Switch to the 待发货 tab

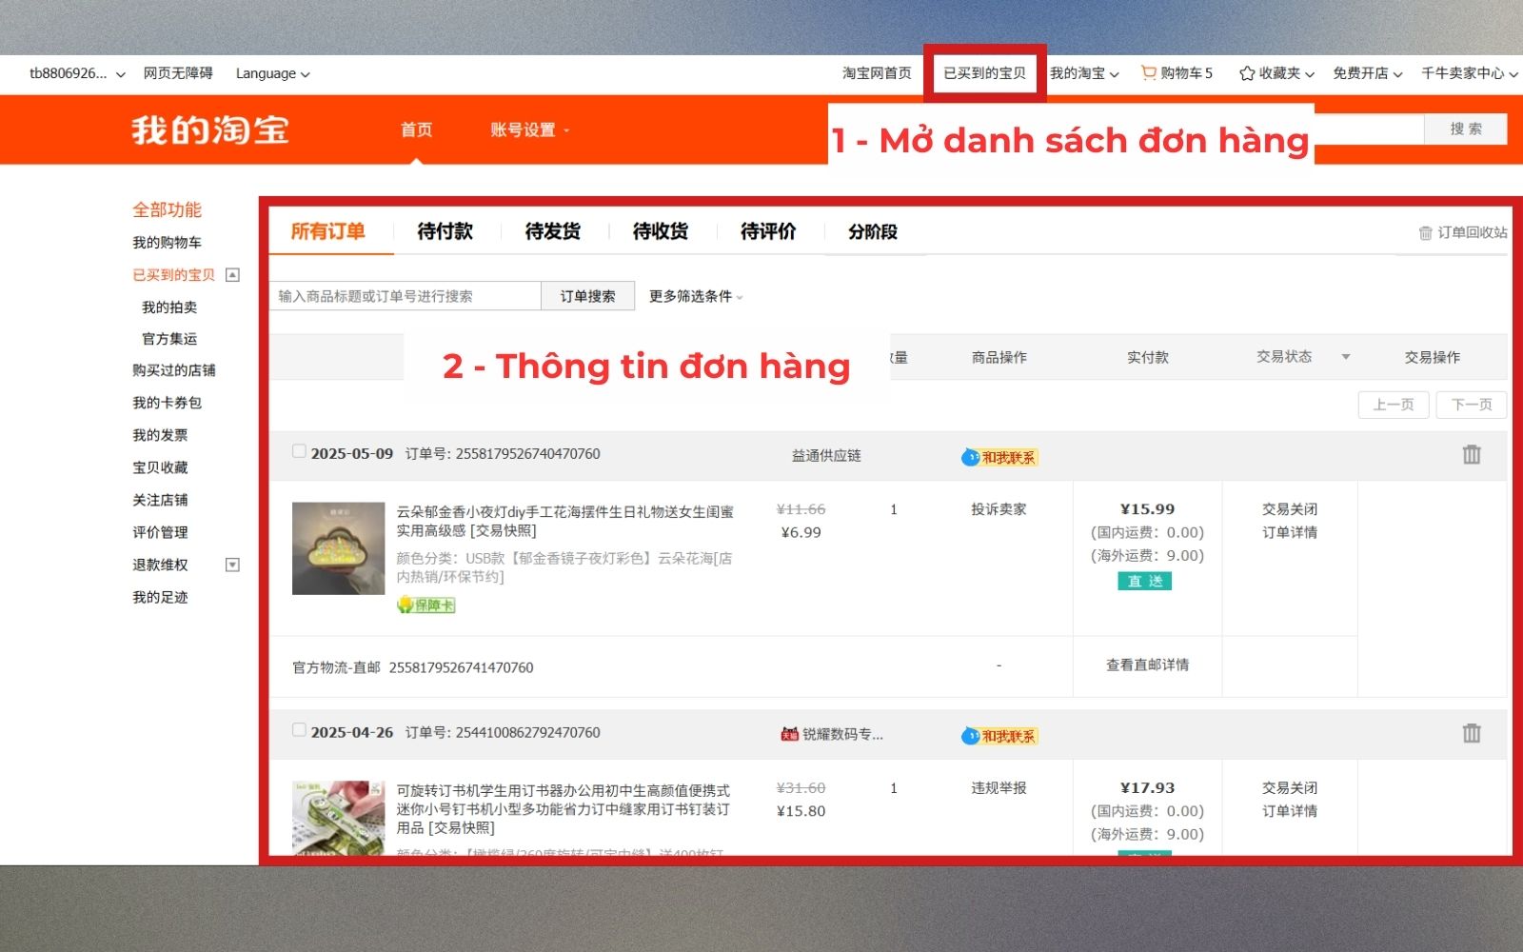click(x=552, y=231)
